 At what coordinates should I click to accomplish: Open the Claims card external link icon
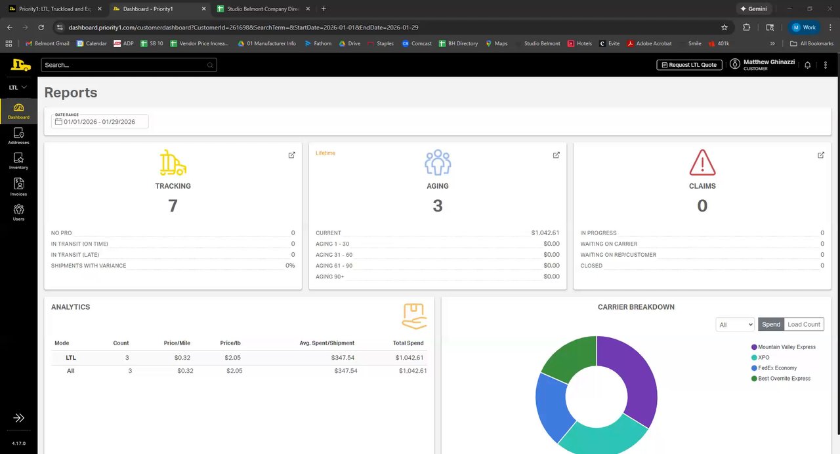point(820,155)
